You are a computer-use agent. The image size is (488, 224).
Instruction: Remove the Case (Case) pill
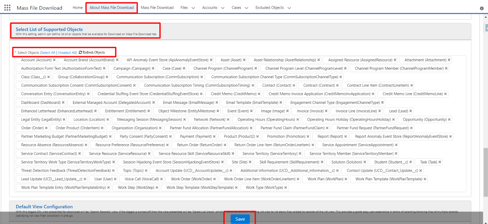tap(184, 68)
